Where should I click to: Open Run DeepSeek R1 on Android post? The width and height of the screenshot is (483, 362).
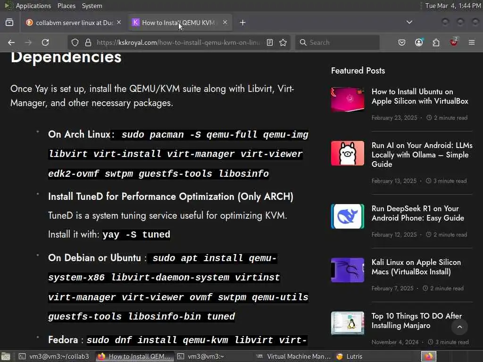418,214
